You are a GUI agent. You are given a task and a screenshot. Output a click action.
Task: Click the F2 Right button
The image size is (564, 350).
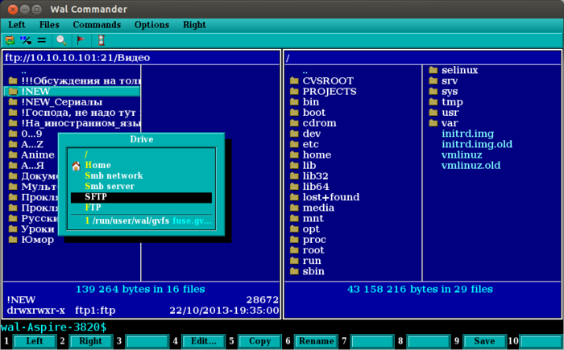click(x=90, y=341)
